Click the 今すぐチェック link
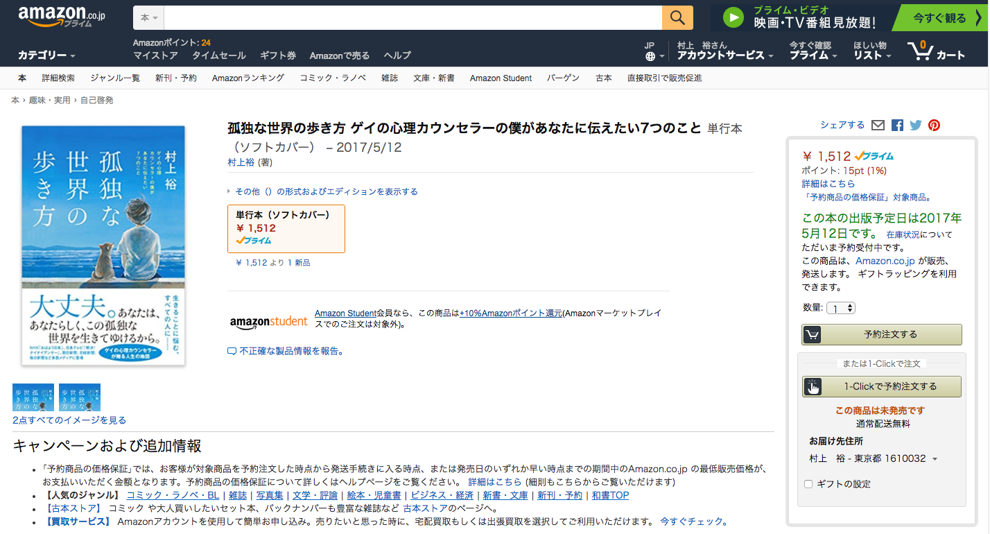Viewport: 990px width, 534px height. click(694, 522)
